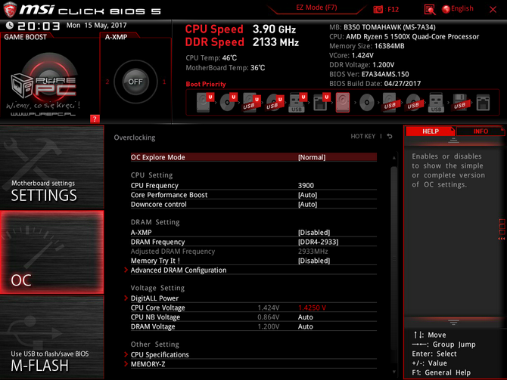
Task: Click the globe language icon
Action: coord(446,9)
